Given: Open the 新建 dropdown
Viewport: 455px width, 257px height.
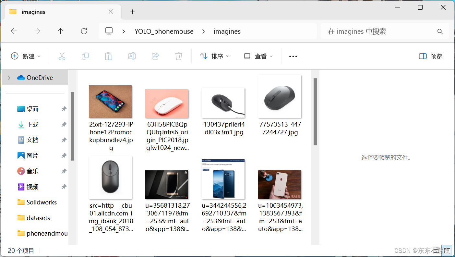Looking at the screenshot, I should pos(26,56).
